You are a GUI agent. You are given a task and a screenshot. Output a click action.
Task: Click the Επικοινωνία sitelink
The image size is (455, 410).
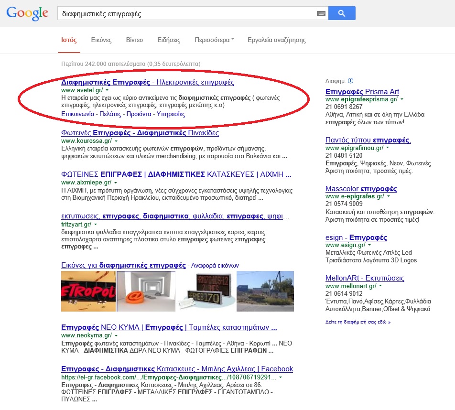click(x=77, y=114)
